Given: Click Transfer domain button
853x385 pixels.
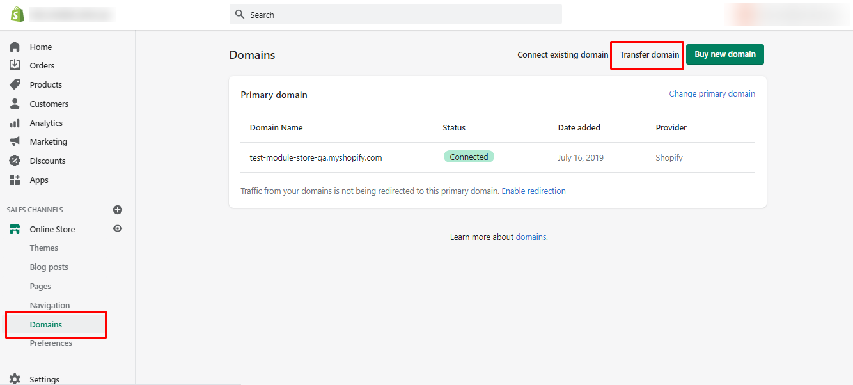Looking at the screenshot, I should tap(650, 54).
